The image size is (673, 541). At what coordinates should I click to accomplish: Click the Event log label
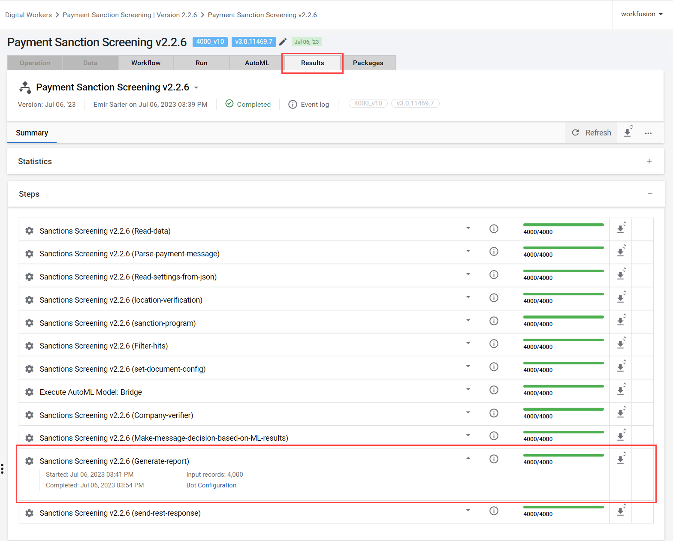click(315, 105)
